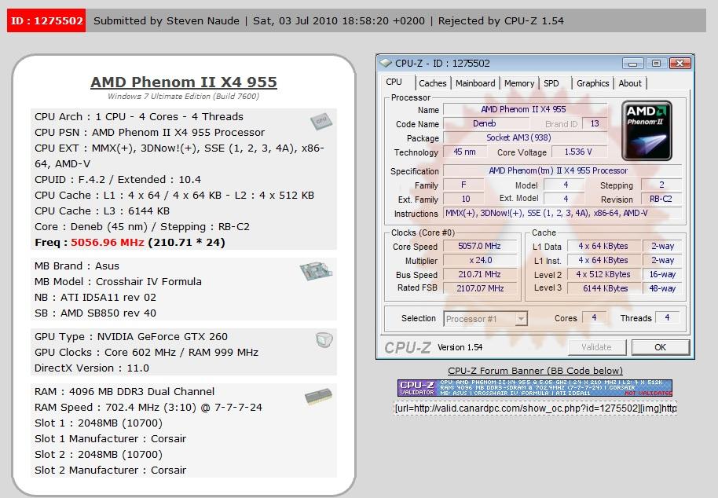Click the Core Voltage value 1.536 V
The width and height of the screenshot is (718, 498).
tap(579, 152)
